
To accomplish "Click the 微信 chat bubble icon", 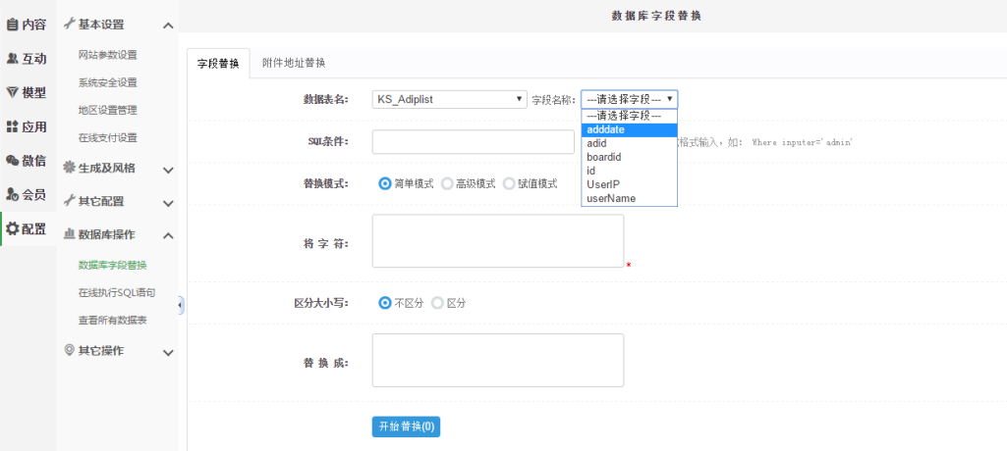I will (12, 161).
